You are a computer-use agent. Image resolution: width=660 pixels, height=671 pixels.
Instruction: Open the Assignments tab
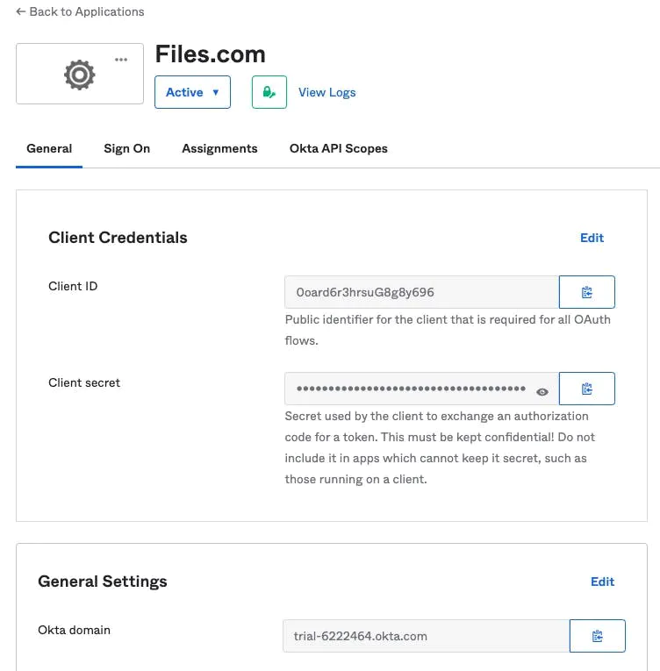pos(219,148)
